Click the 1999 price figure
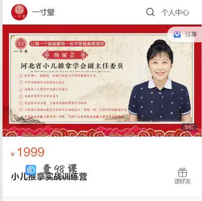Screen dimensions: 202x201 [x=31, y=152]
